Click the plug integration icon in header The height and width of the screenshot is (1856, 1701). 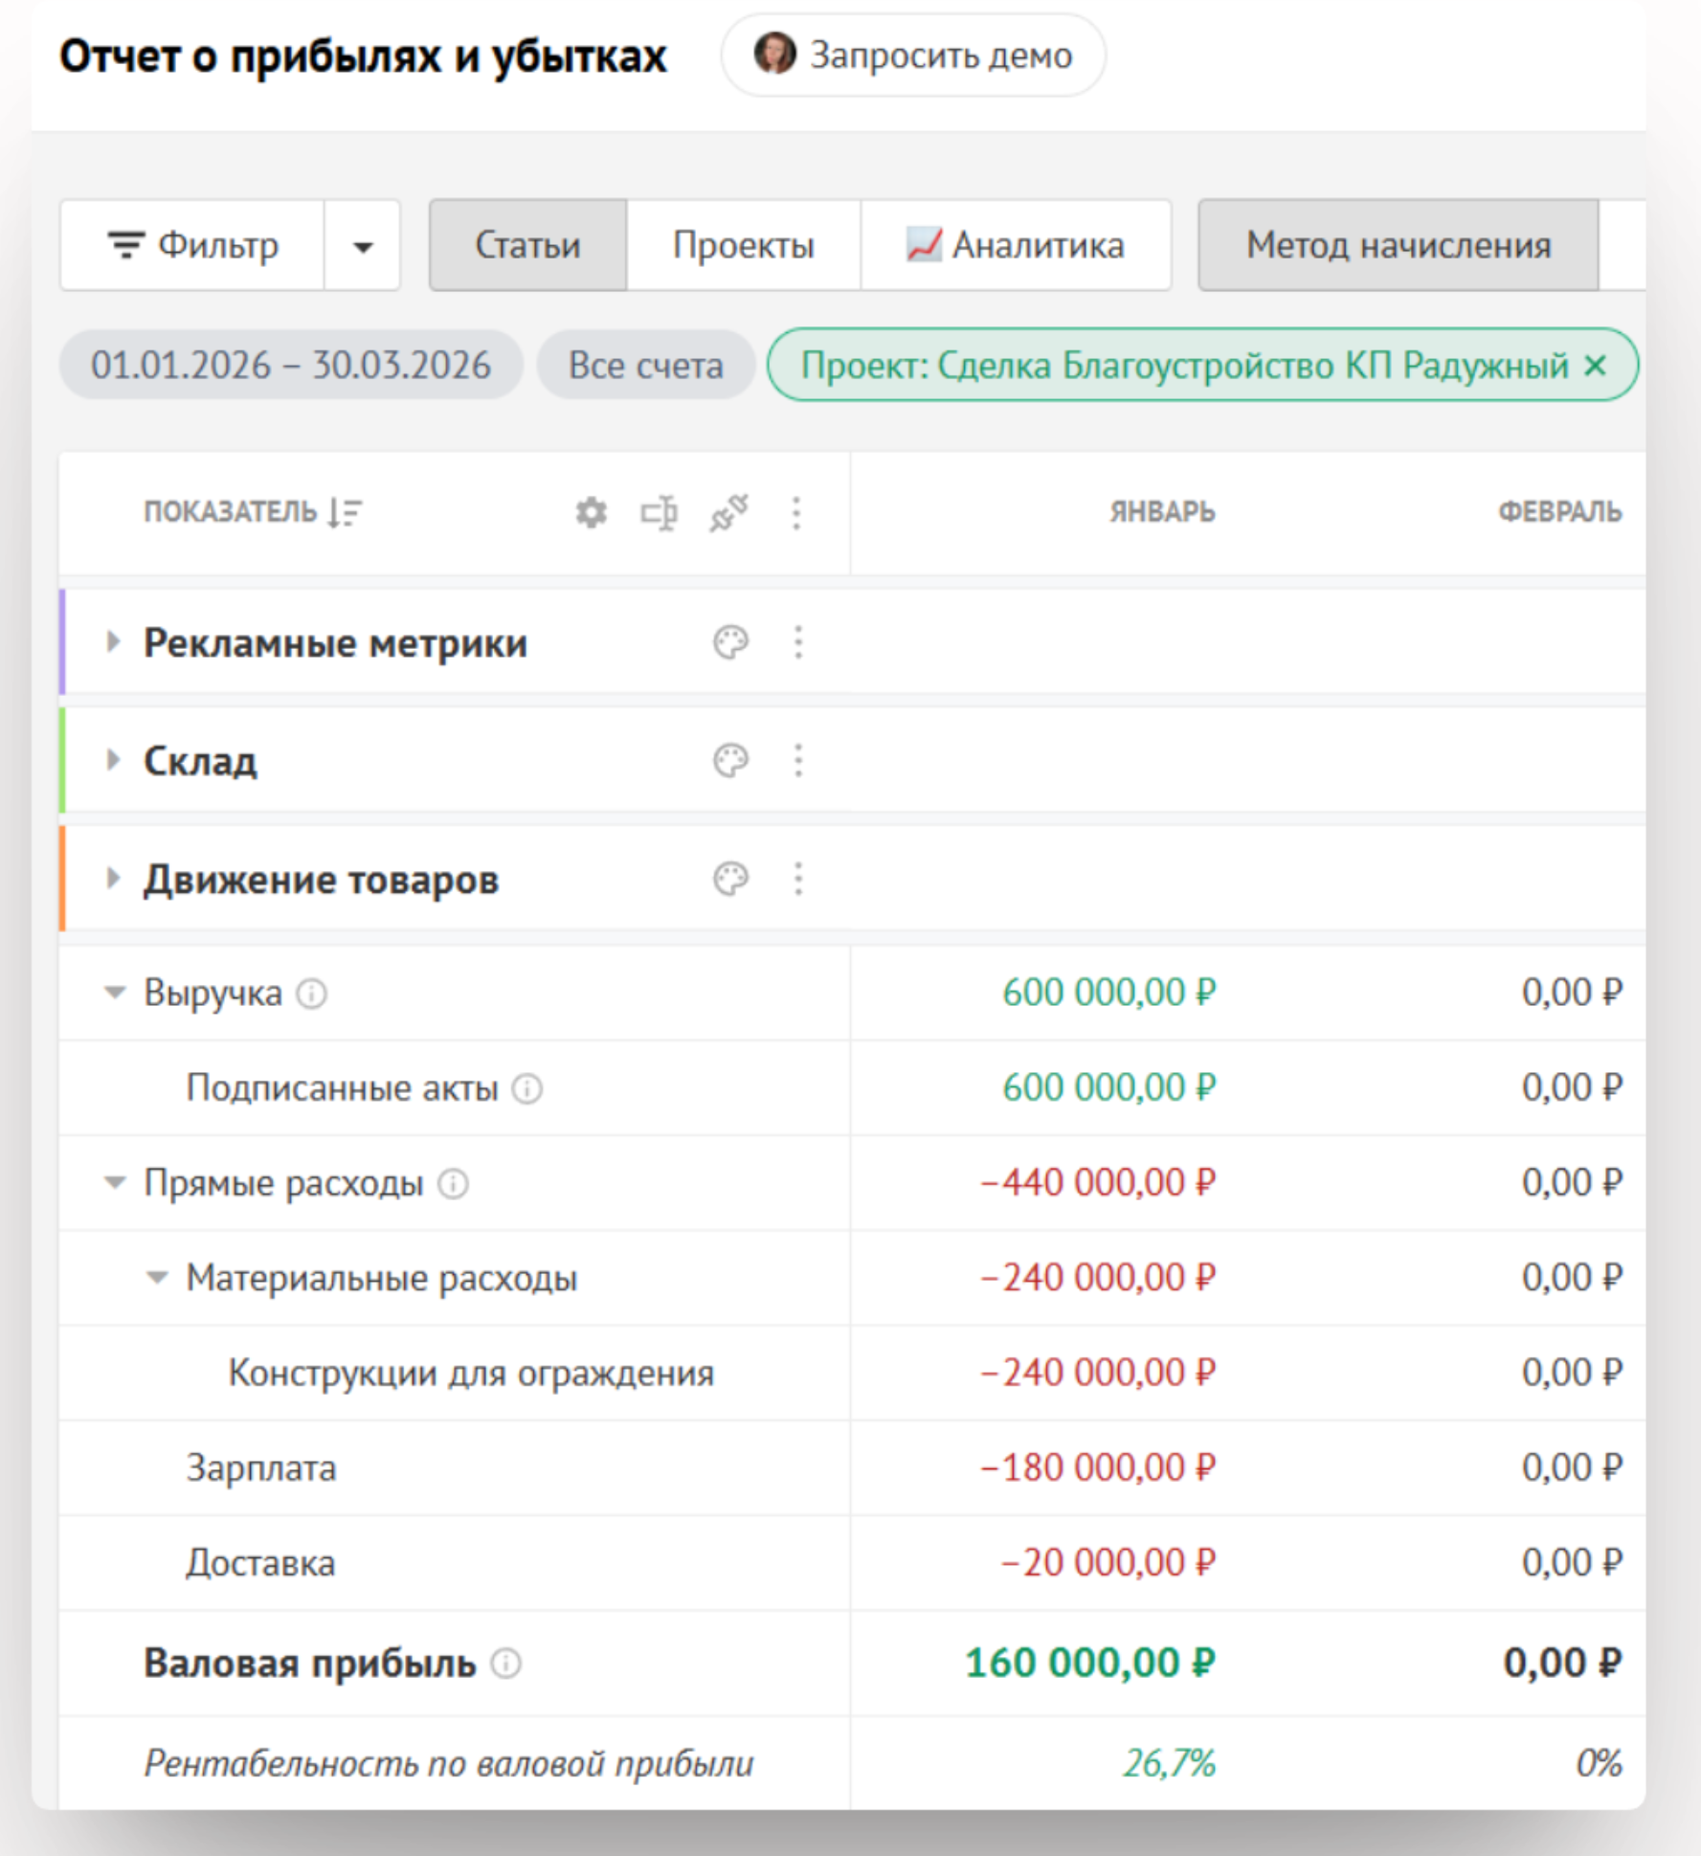[728, 513]
